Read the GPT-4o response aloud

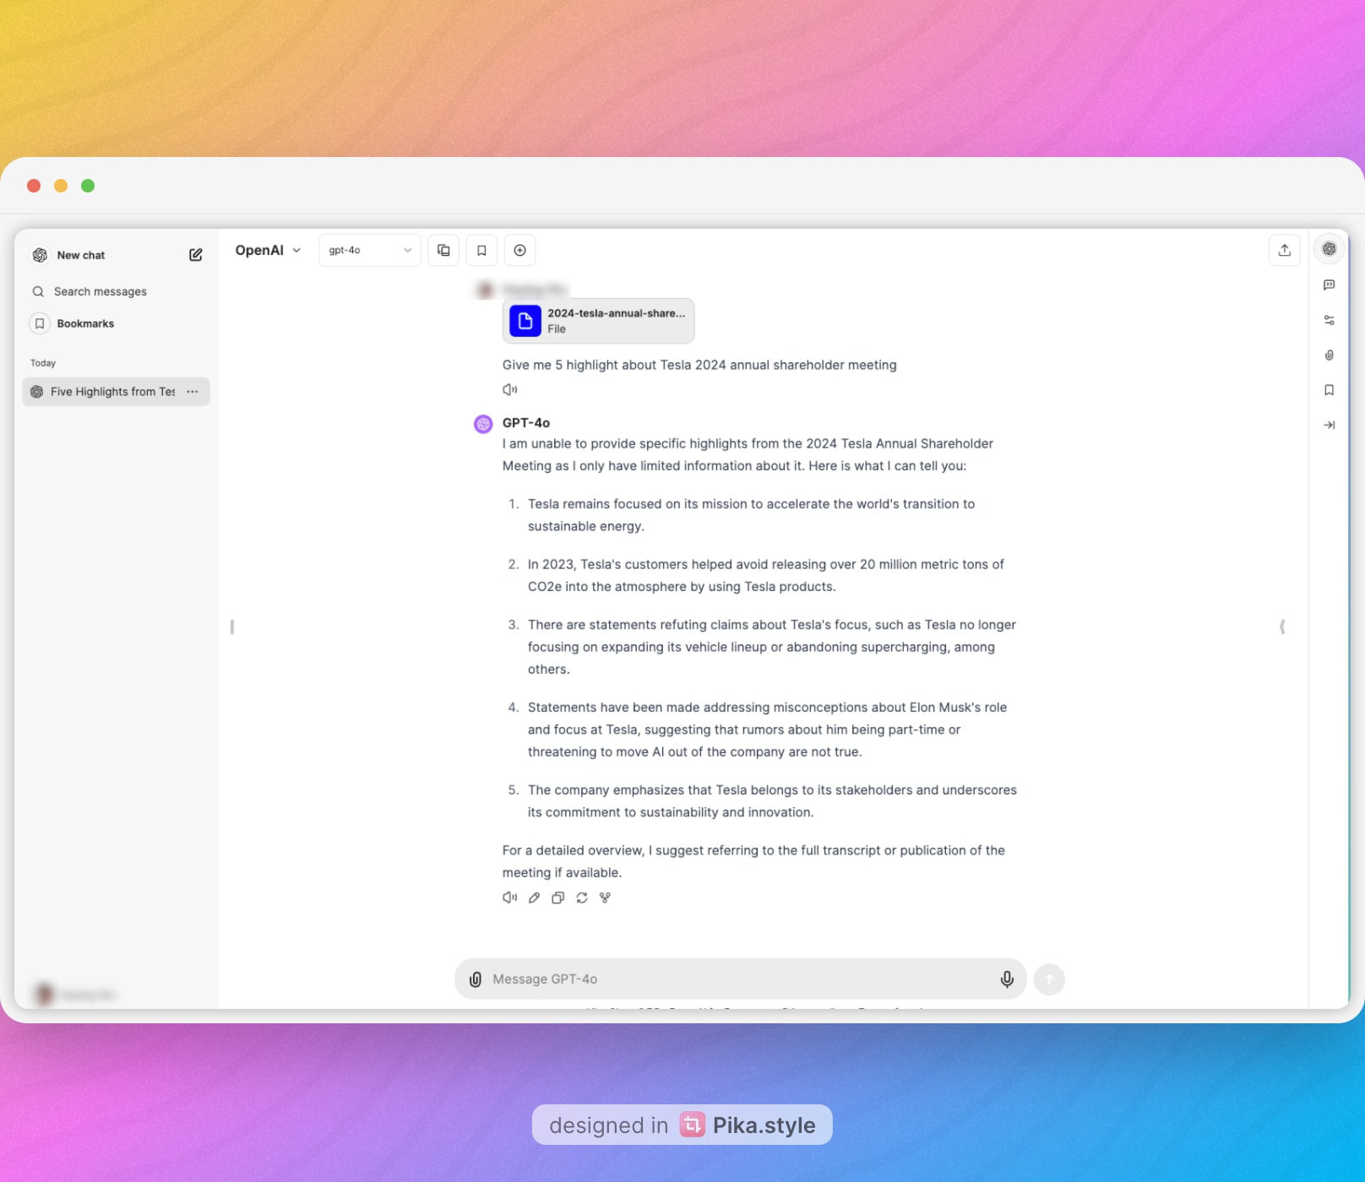(x=509, y=897)
